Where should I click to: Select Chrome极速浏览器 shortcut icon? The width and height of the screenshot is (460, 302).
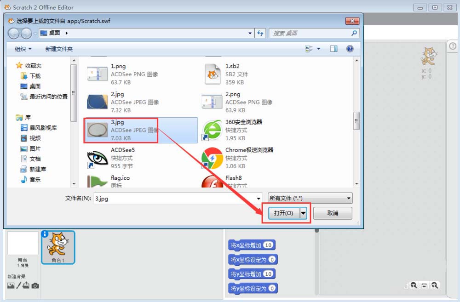pos(212,158)
